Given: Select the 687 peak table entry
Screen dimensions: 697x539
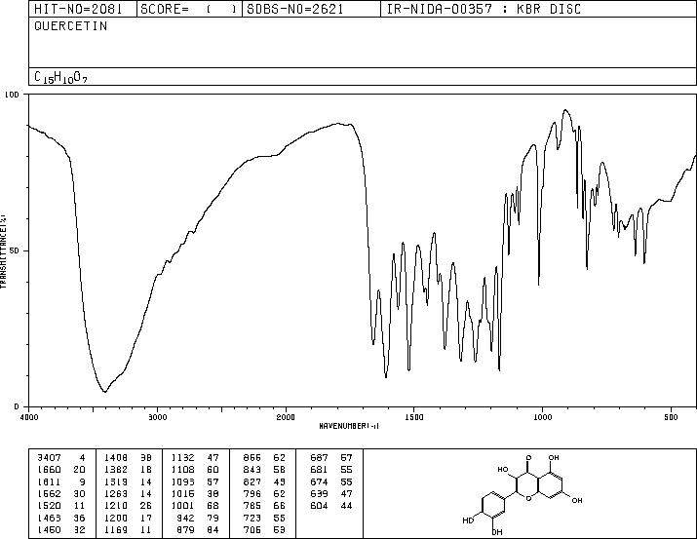Looking at the screenshot, I should (x=331, y=458).
